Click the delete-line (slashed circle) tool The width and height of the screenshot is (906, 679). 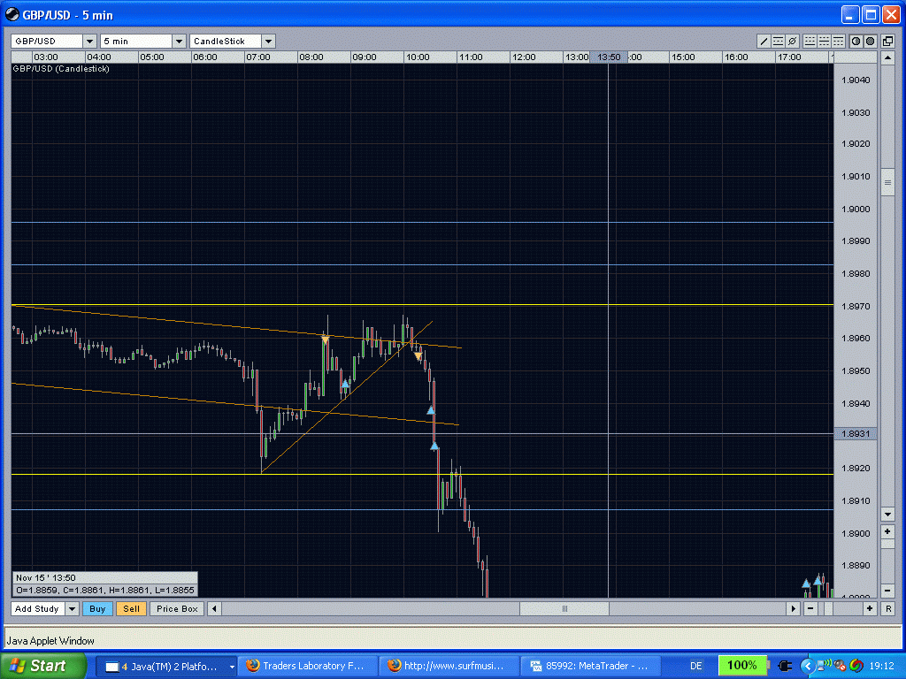point(792,41)
